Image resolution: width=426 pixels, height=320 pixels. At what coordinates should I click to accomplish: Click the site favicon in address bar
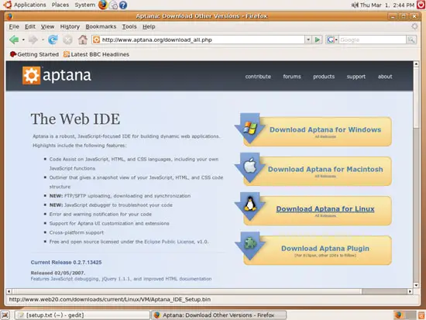click(96, 40)
